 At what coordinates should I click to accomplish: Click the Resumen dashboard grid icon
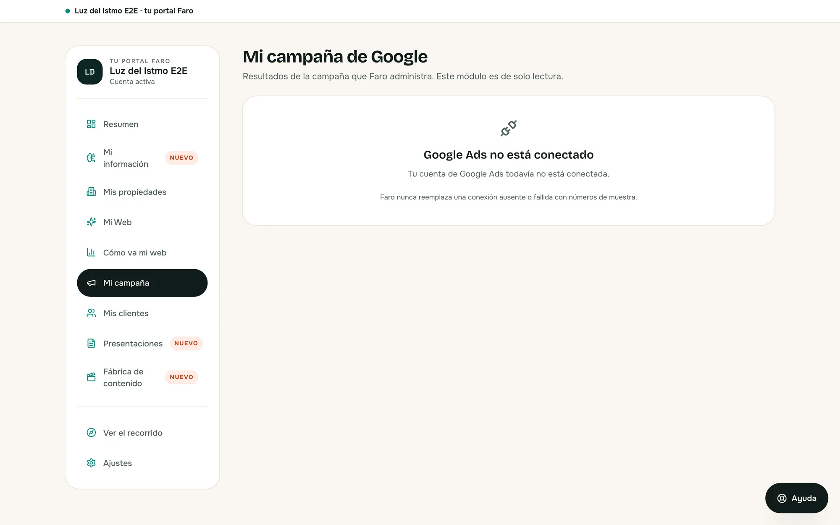pyautogui.click(x=91, y=124)
